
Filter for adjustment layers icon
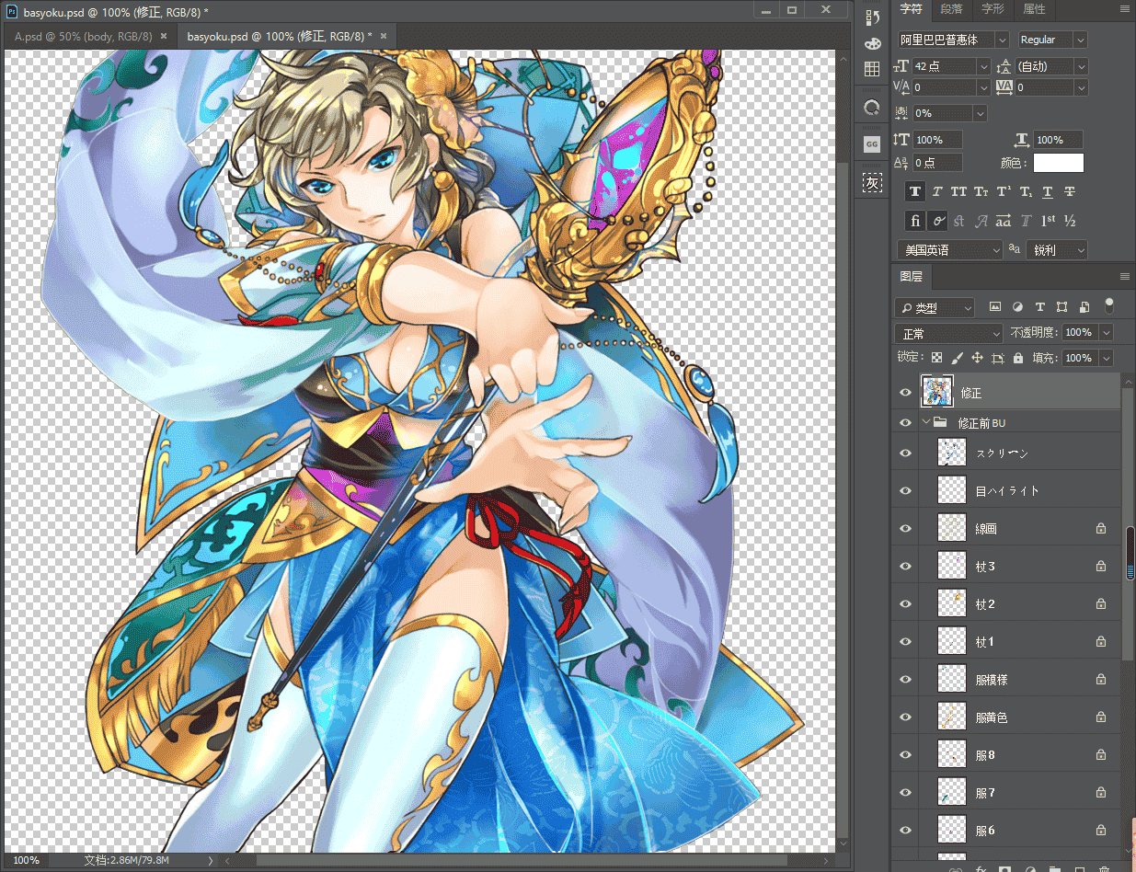click(1017, 307)
